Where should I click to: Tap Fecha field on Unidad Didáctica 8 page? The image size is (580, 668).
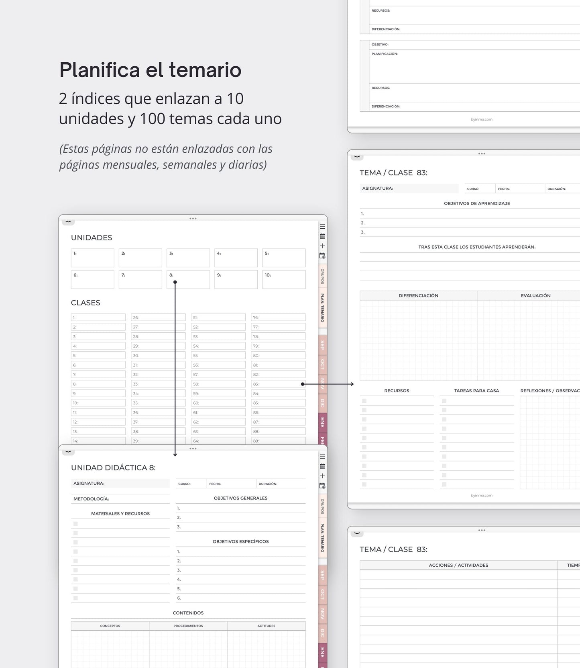point(232,484)
